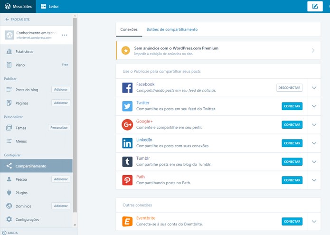The height and width of the screenshot is (235, 330).
Task: Open the Premium no-ads banner arrow
Action: [x=313, y=50]
